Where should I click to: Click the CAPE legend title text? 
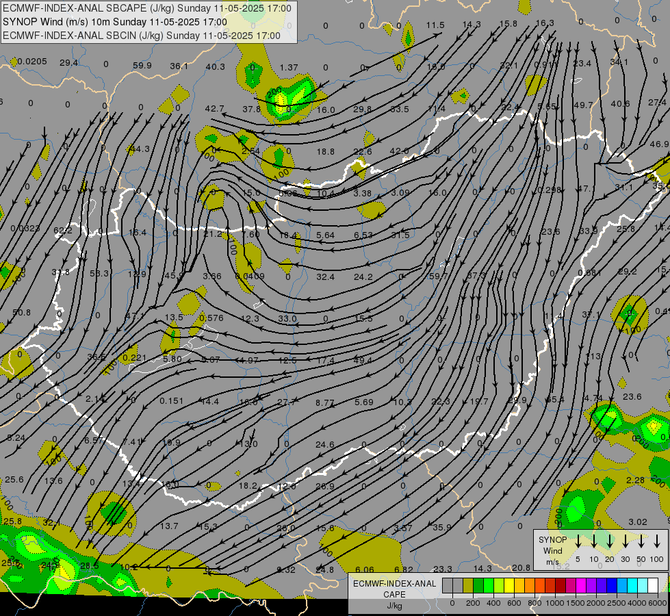(394, 595)
